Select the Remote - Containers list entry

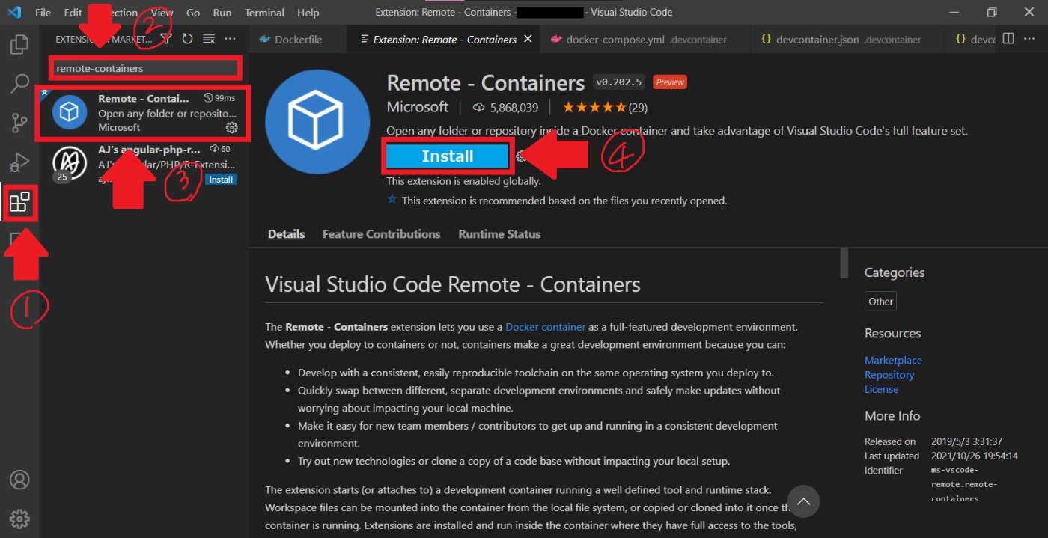tap(144, 113)
